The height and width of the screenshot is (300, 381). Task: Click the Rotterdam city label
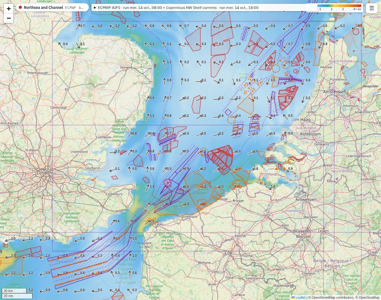click(311, 134)
